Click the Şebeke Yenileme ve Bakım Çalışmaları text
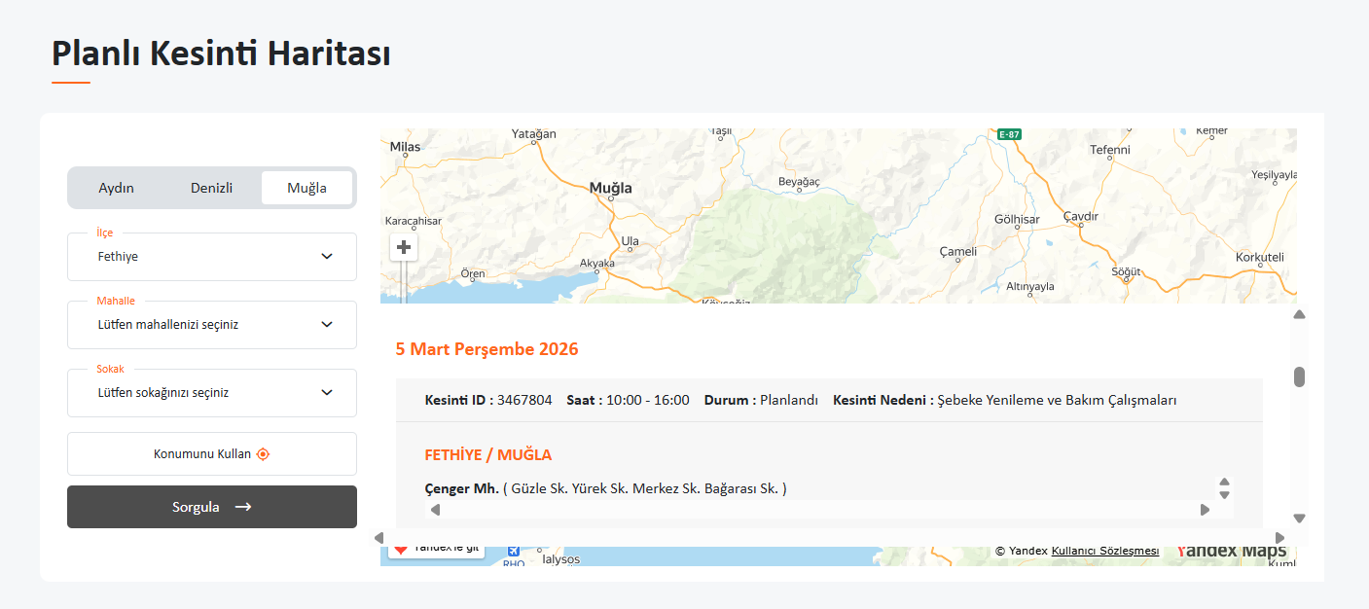Viewport: 1369px width, 609px height. [x=1057, y=400]
